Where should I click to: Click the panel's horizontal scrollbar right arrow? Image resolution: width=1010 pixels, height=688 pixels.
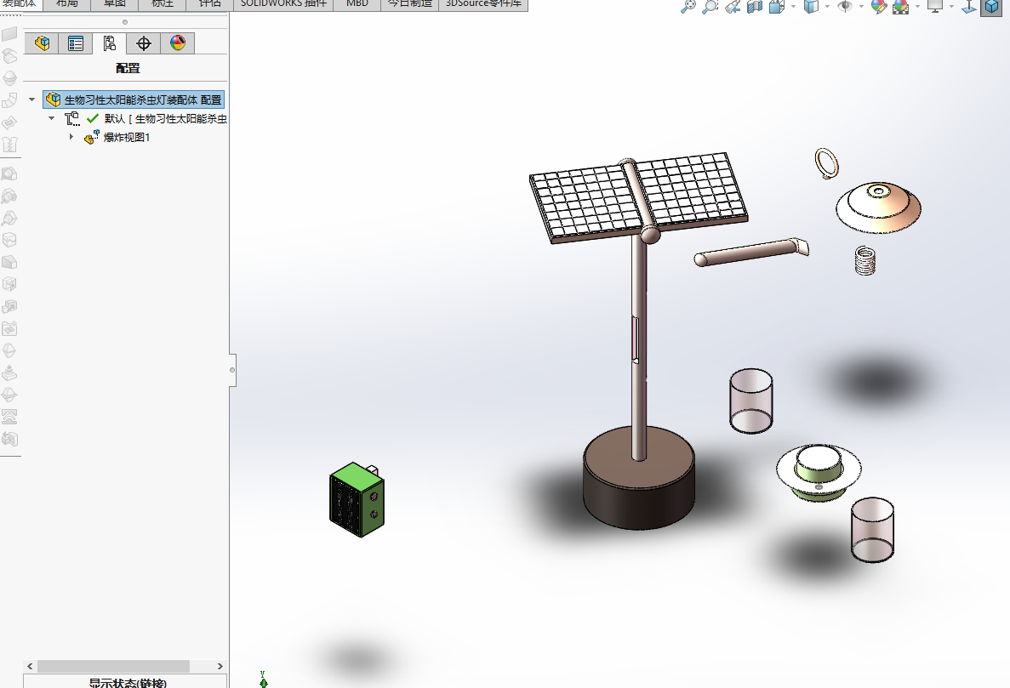tap(220, 667)
